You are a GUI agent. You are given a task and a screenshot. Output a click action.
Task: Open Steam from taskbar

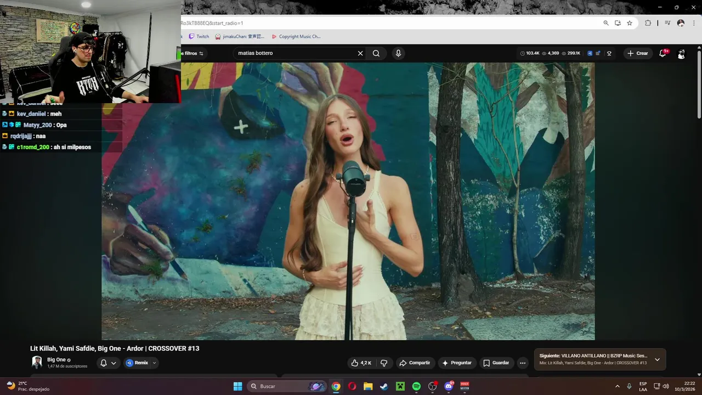coord(384,386)
